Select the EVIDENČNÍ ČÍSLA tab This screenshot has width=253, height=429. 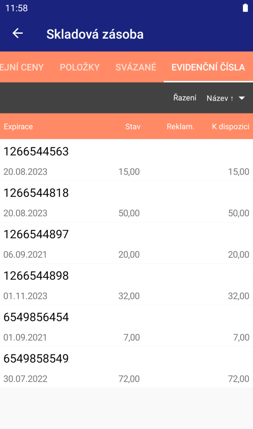pyautogui.click(x=208, y=67)
